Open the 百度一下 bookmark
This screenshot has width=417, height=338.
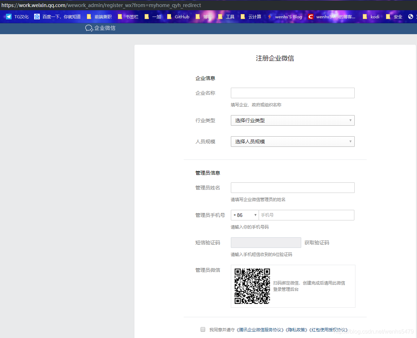click(x=57, y=17)
